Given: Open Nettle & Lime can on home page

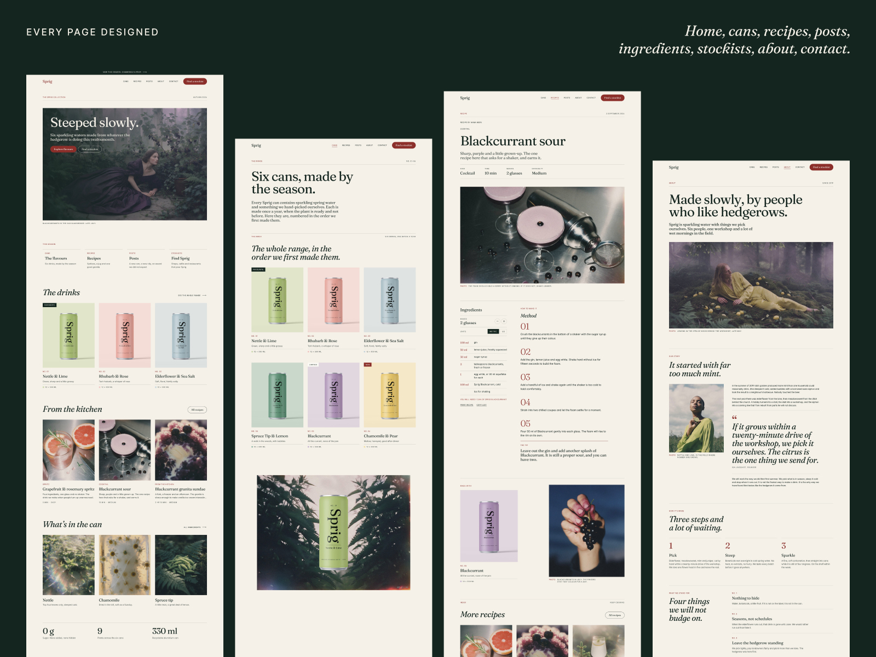Looking at the screenshot, I should 68,345.
